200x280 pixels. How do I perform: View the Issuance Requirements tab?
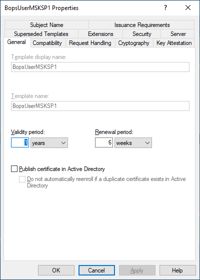pyautogui.click(x=142, y=25)
